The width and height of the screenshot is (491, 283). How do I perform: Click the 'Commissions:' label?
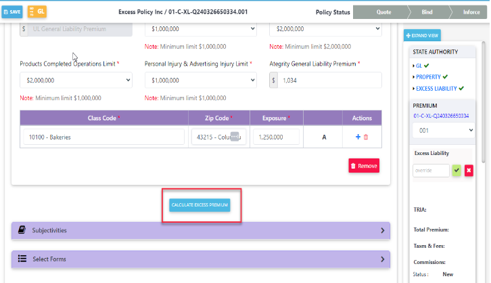[429, 262]
